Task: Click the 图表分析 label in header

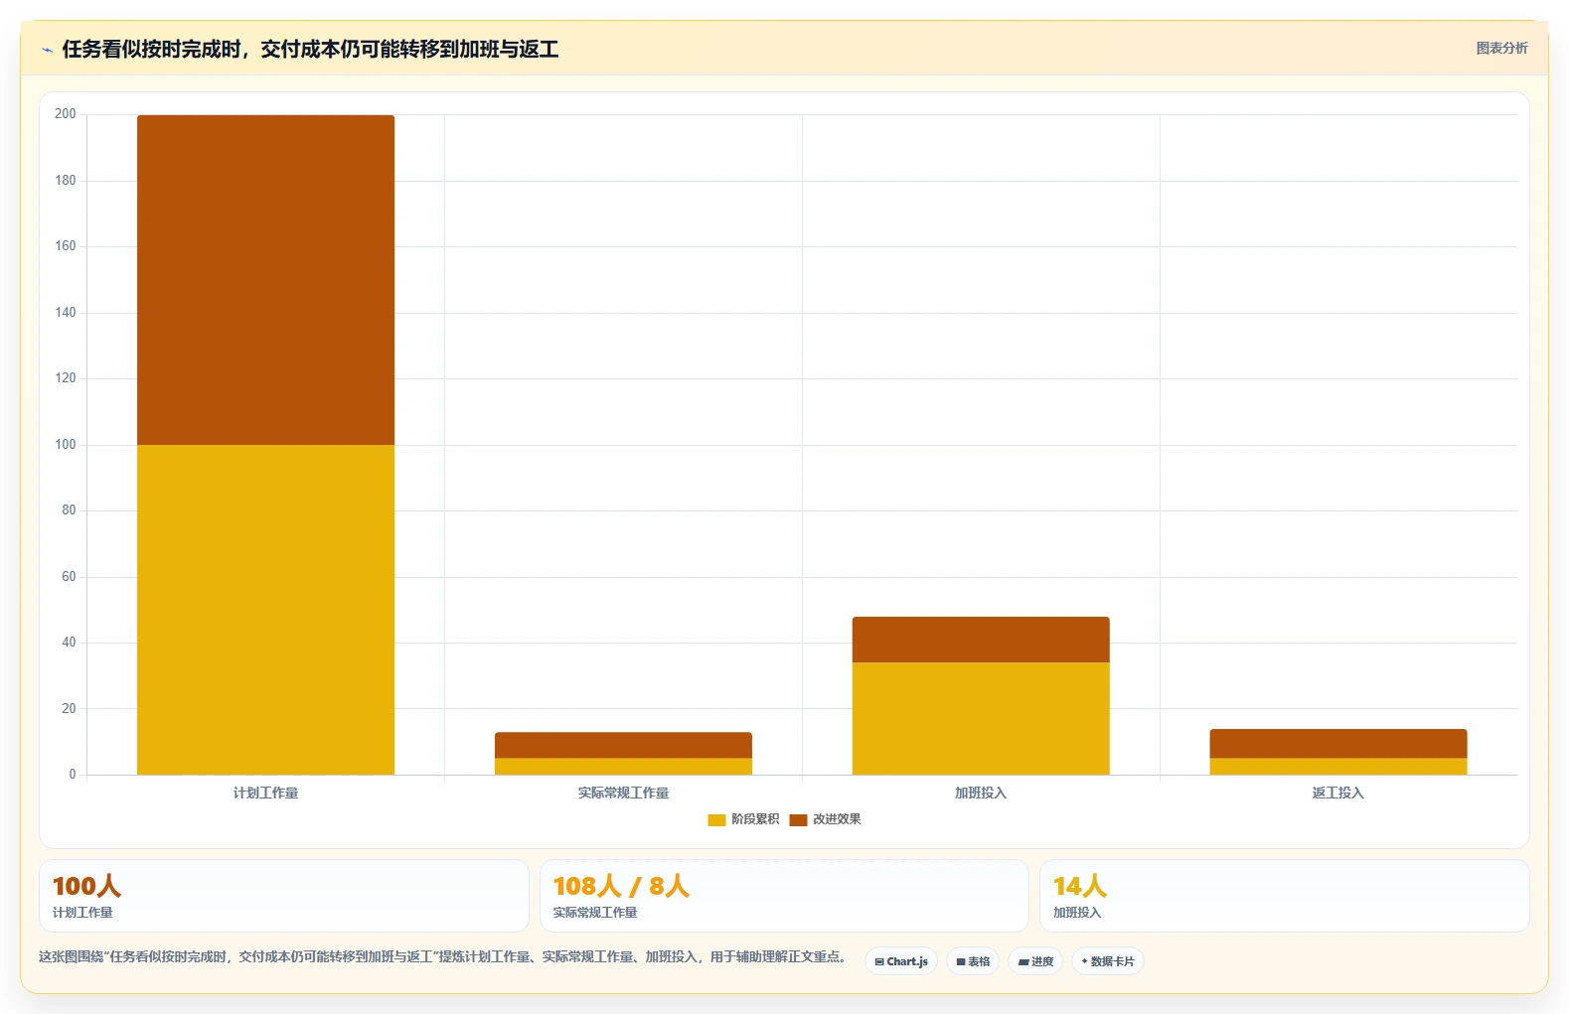Action: click(1501, 48)
